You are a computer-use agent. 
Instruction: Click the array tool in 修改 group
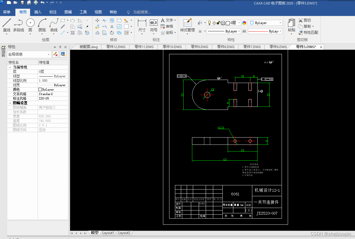point(112,20)
